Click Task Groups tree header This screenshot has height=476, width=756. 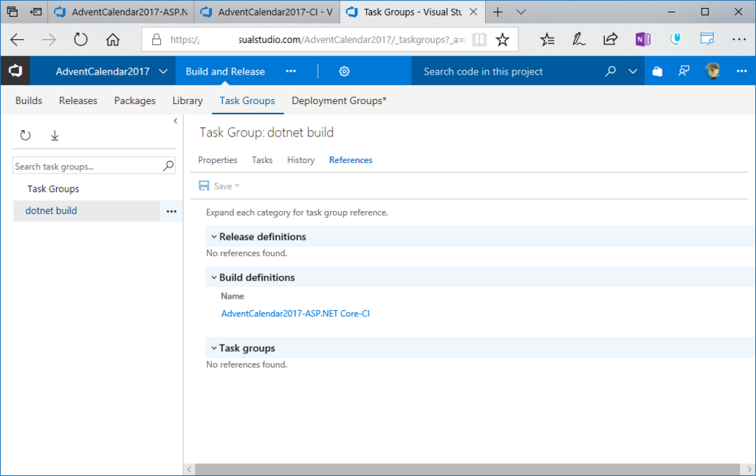tap(53, 189)
